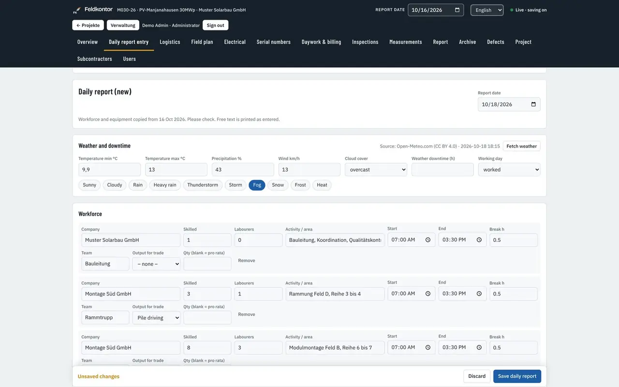This screenshot has height=387, width=619.
Task: Click clock icon in Rammung Feld D End time
Action: 479,294
